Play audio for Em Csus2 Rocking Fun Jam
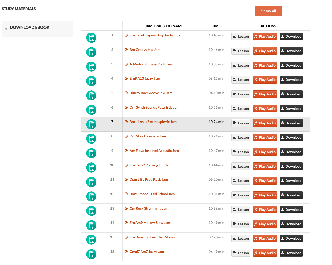 click(x=265, y=167)
